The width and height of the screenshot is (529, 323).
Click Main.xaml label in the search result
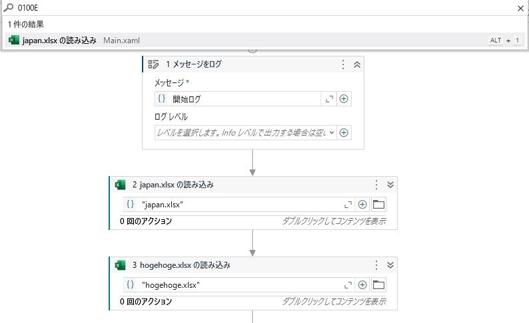click(x=121, y=41)
